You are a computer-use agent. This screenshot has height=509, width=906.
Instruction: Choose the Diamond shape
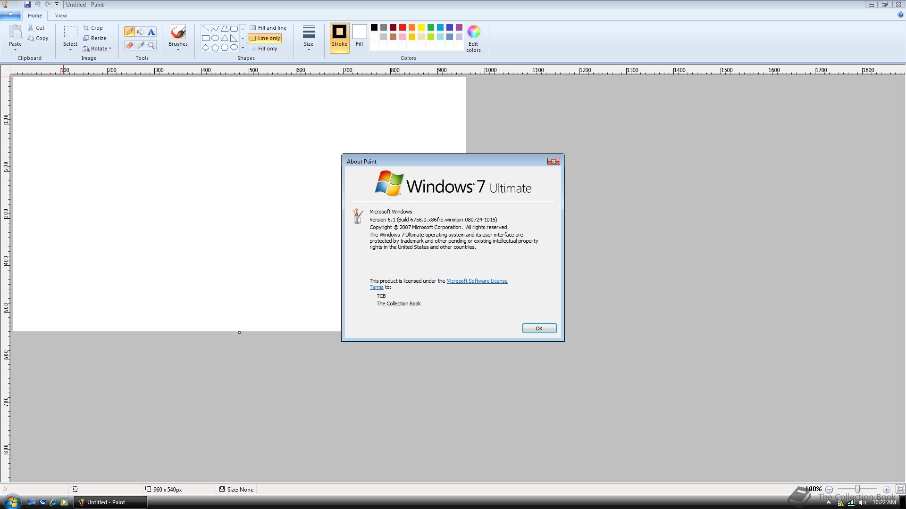click(x=206, y=48)
